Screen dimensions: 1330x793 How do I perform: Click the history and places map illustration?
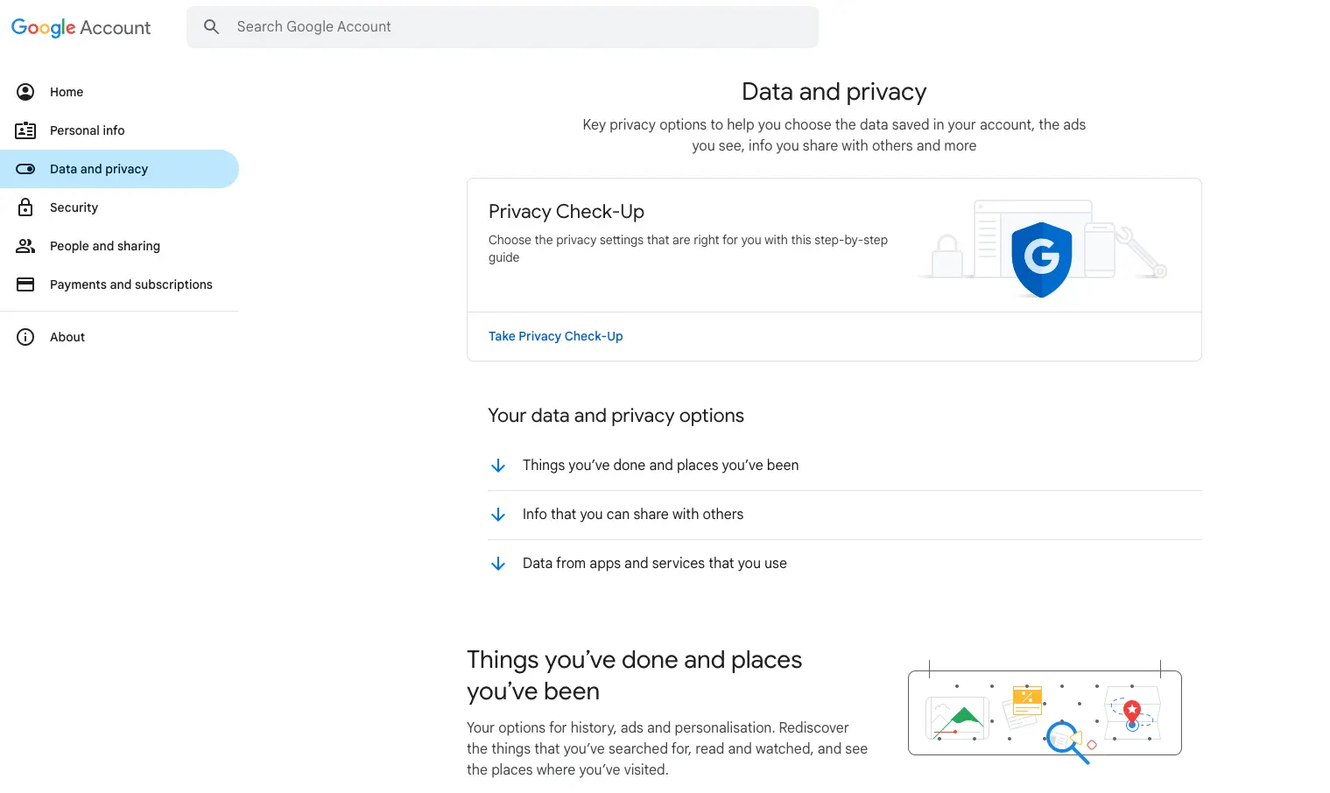(1045, 712)
